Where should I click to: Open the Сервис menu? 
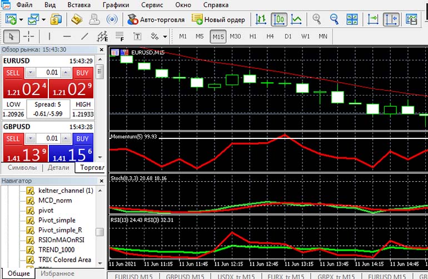(152, 5)
